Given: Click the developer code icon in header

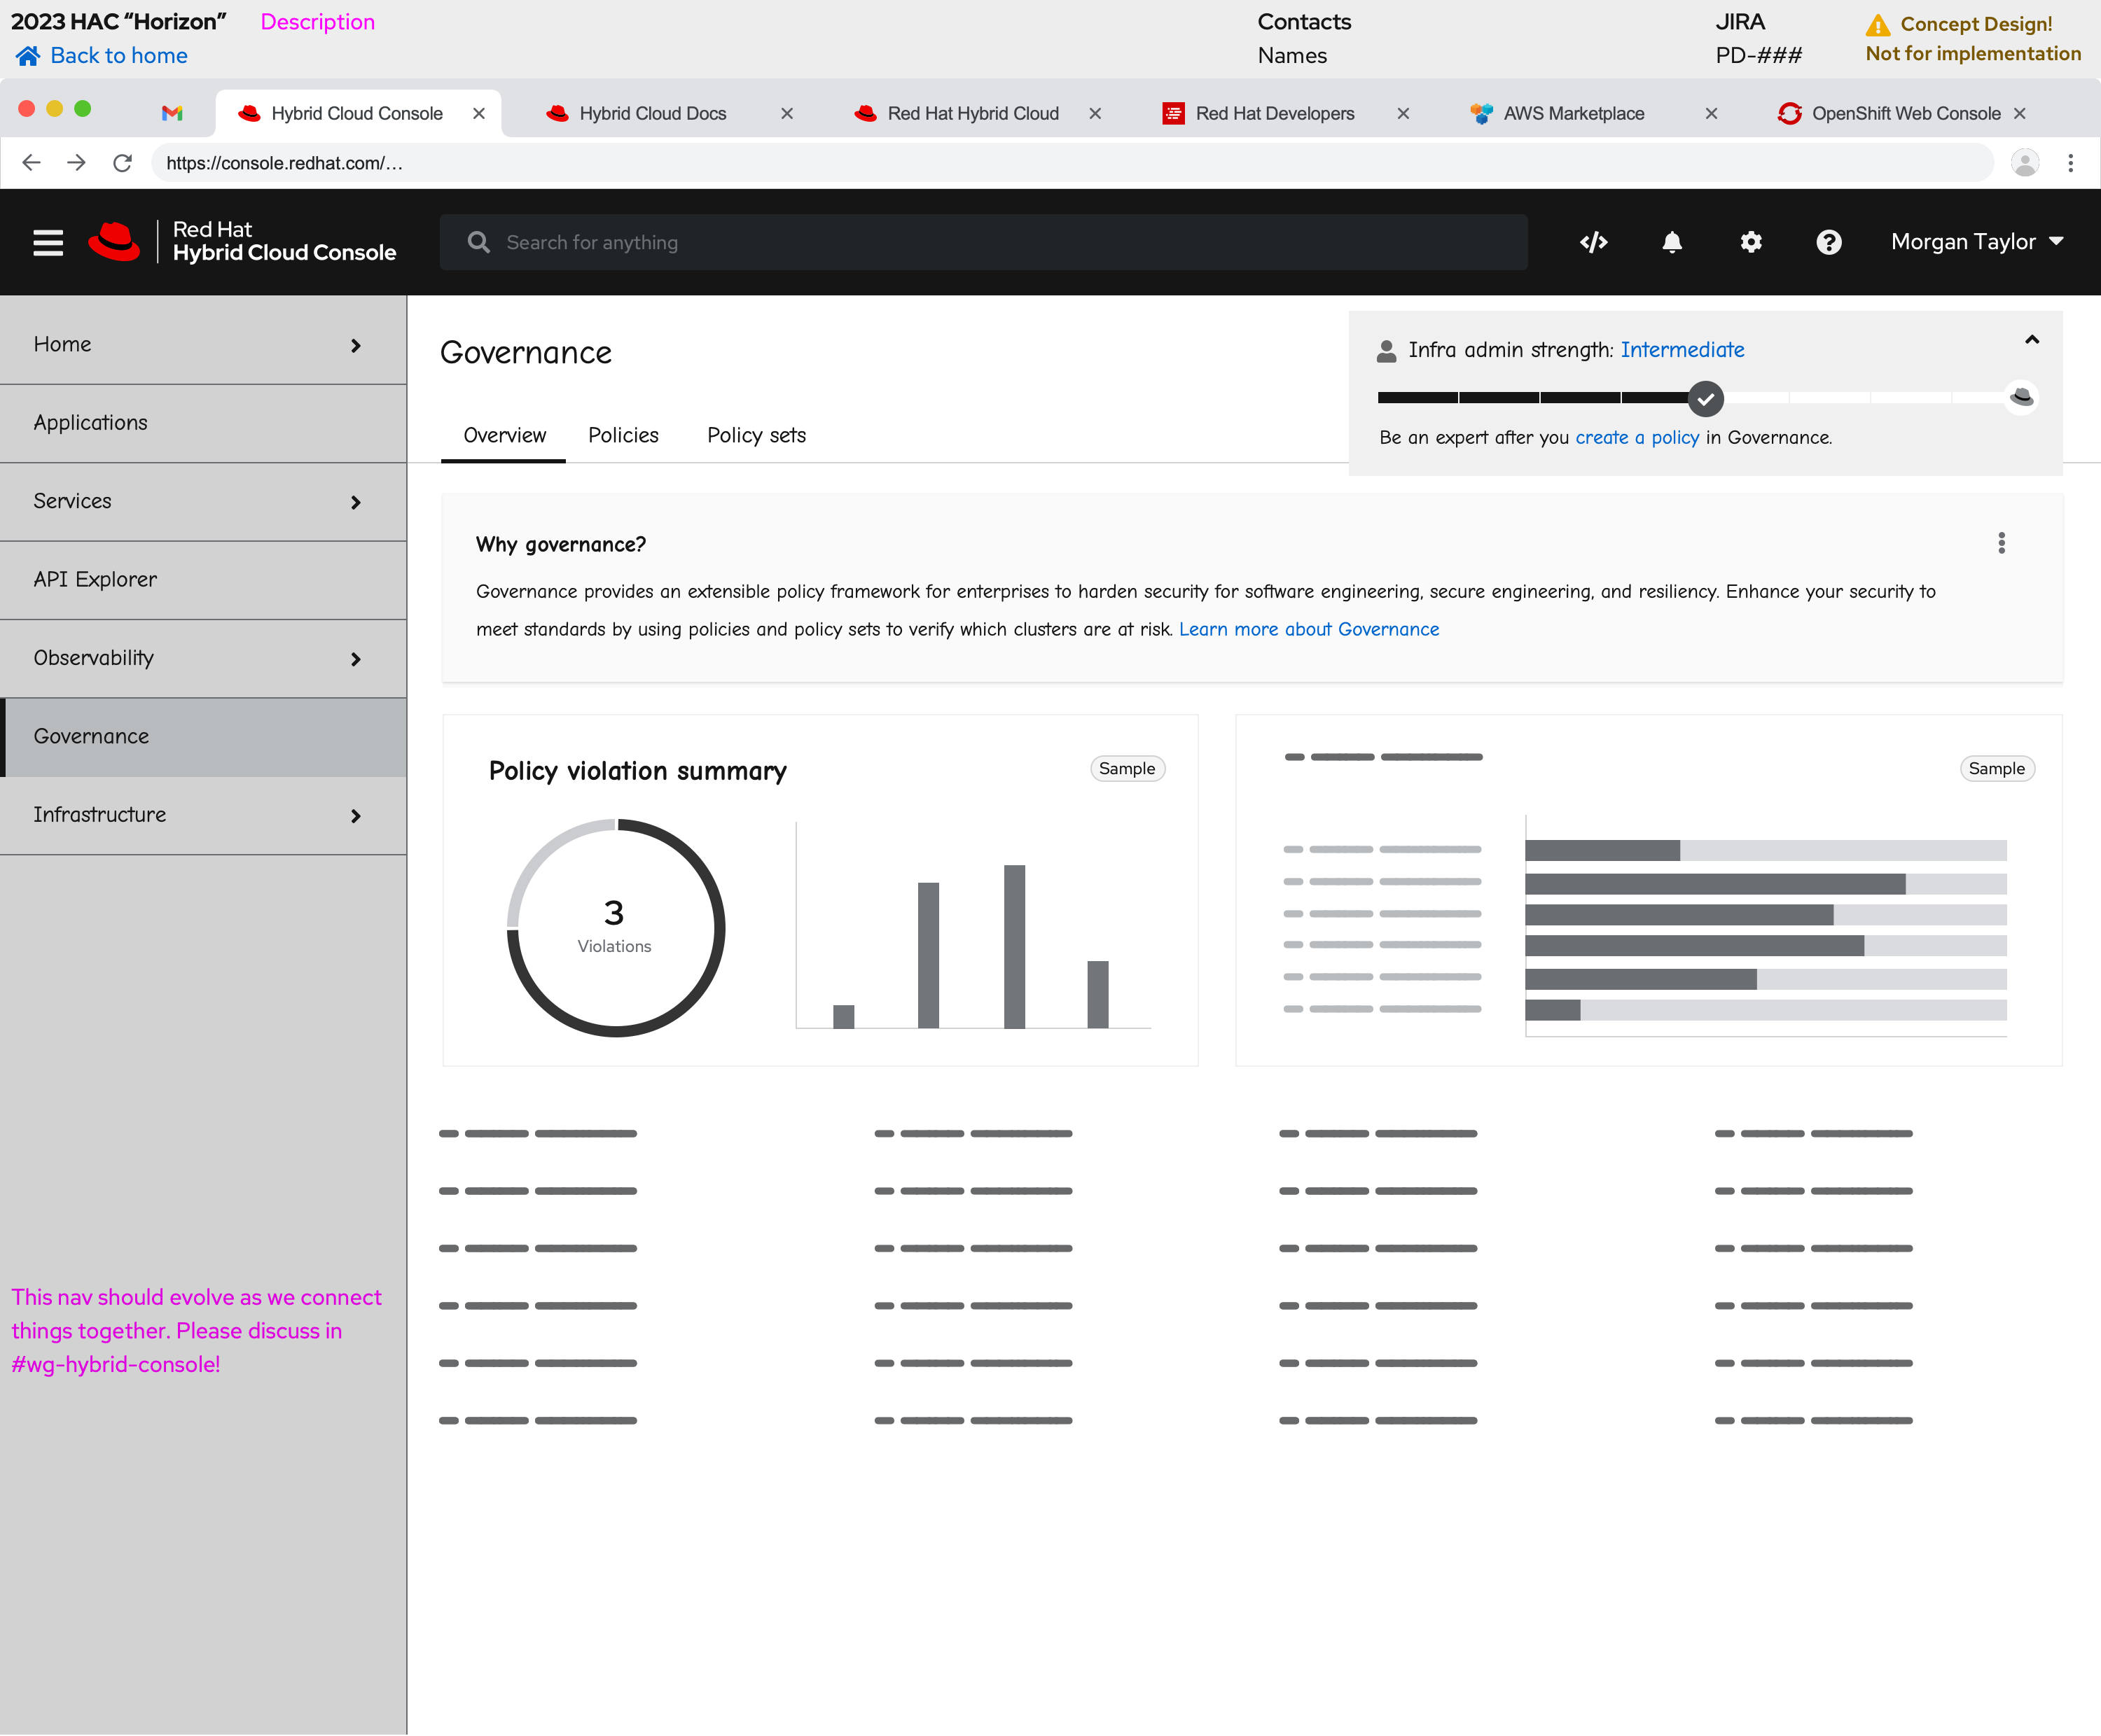Looking at the screenshot, I should click(1594, 242).
